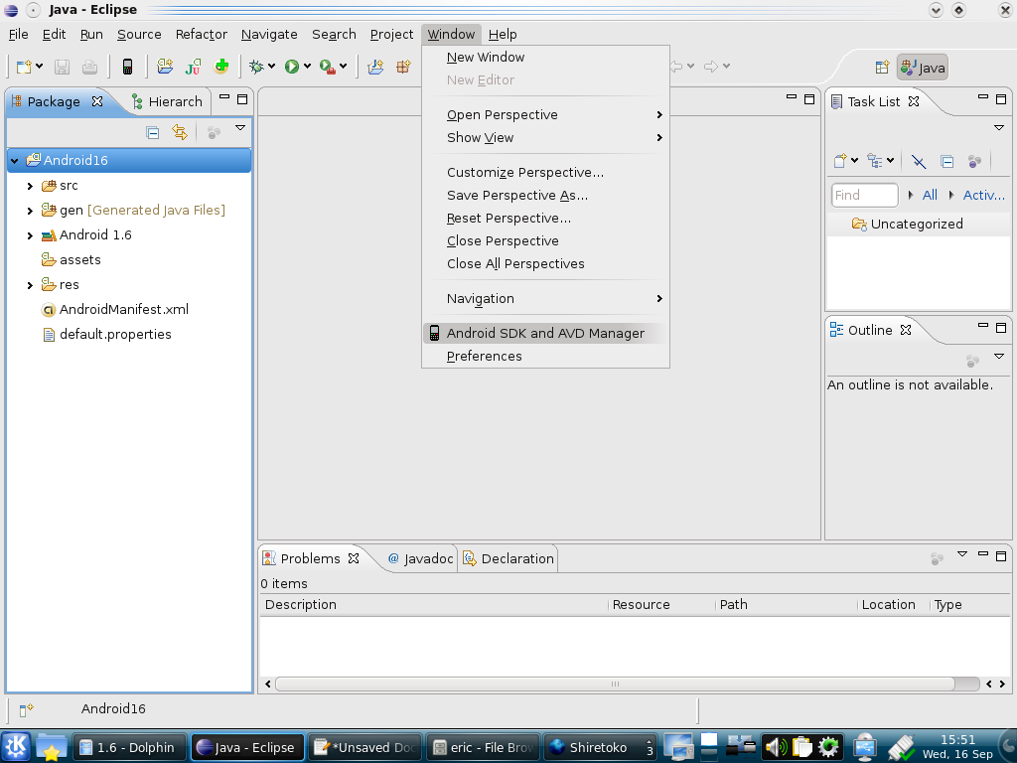Click the New Java Project toolbar icon
This screenshot has height=763, width=1017.
[x=375, y=67]
